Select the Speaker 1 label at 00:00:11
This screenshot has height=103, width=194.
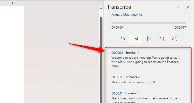(x=131, y=93)
